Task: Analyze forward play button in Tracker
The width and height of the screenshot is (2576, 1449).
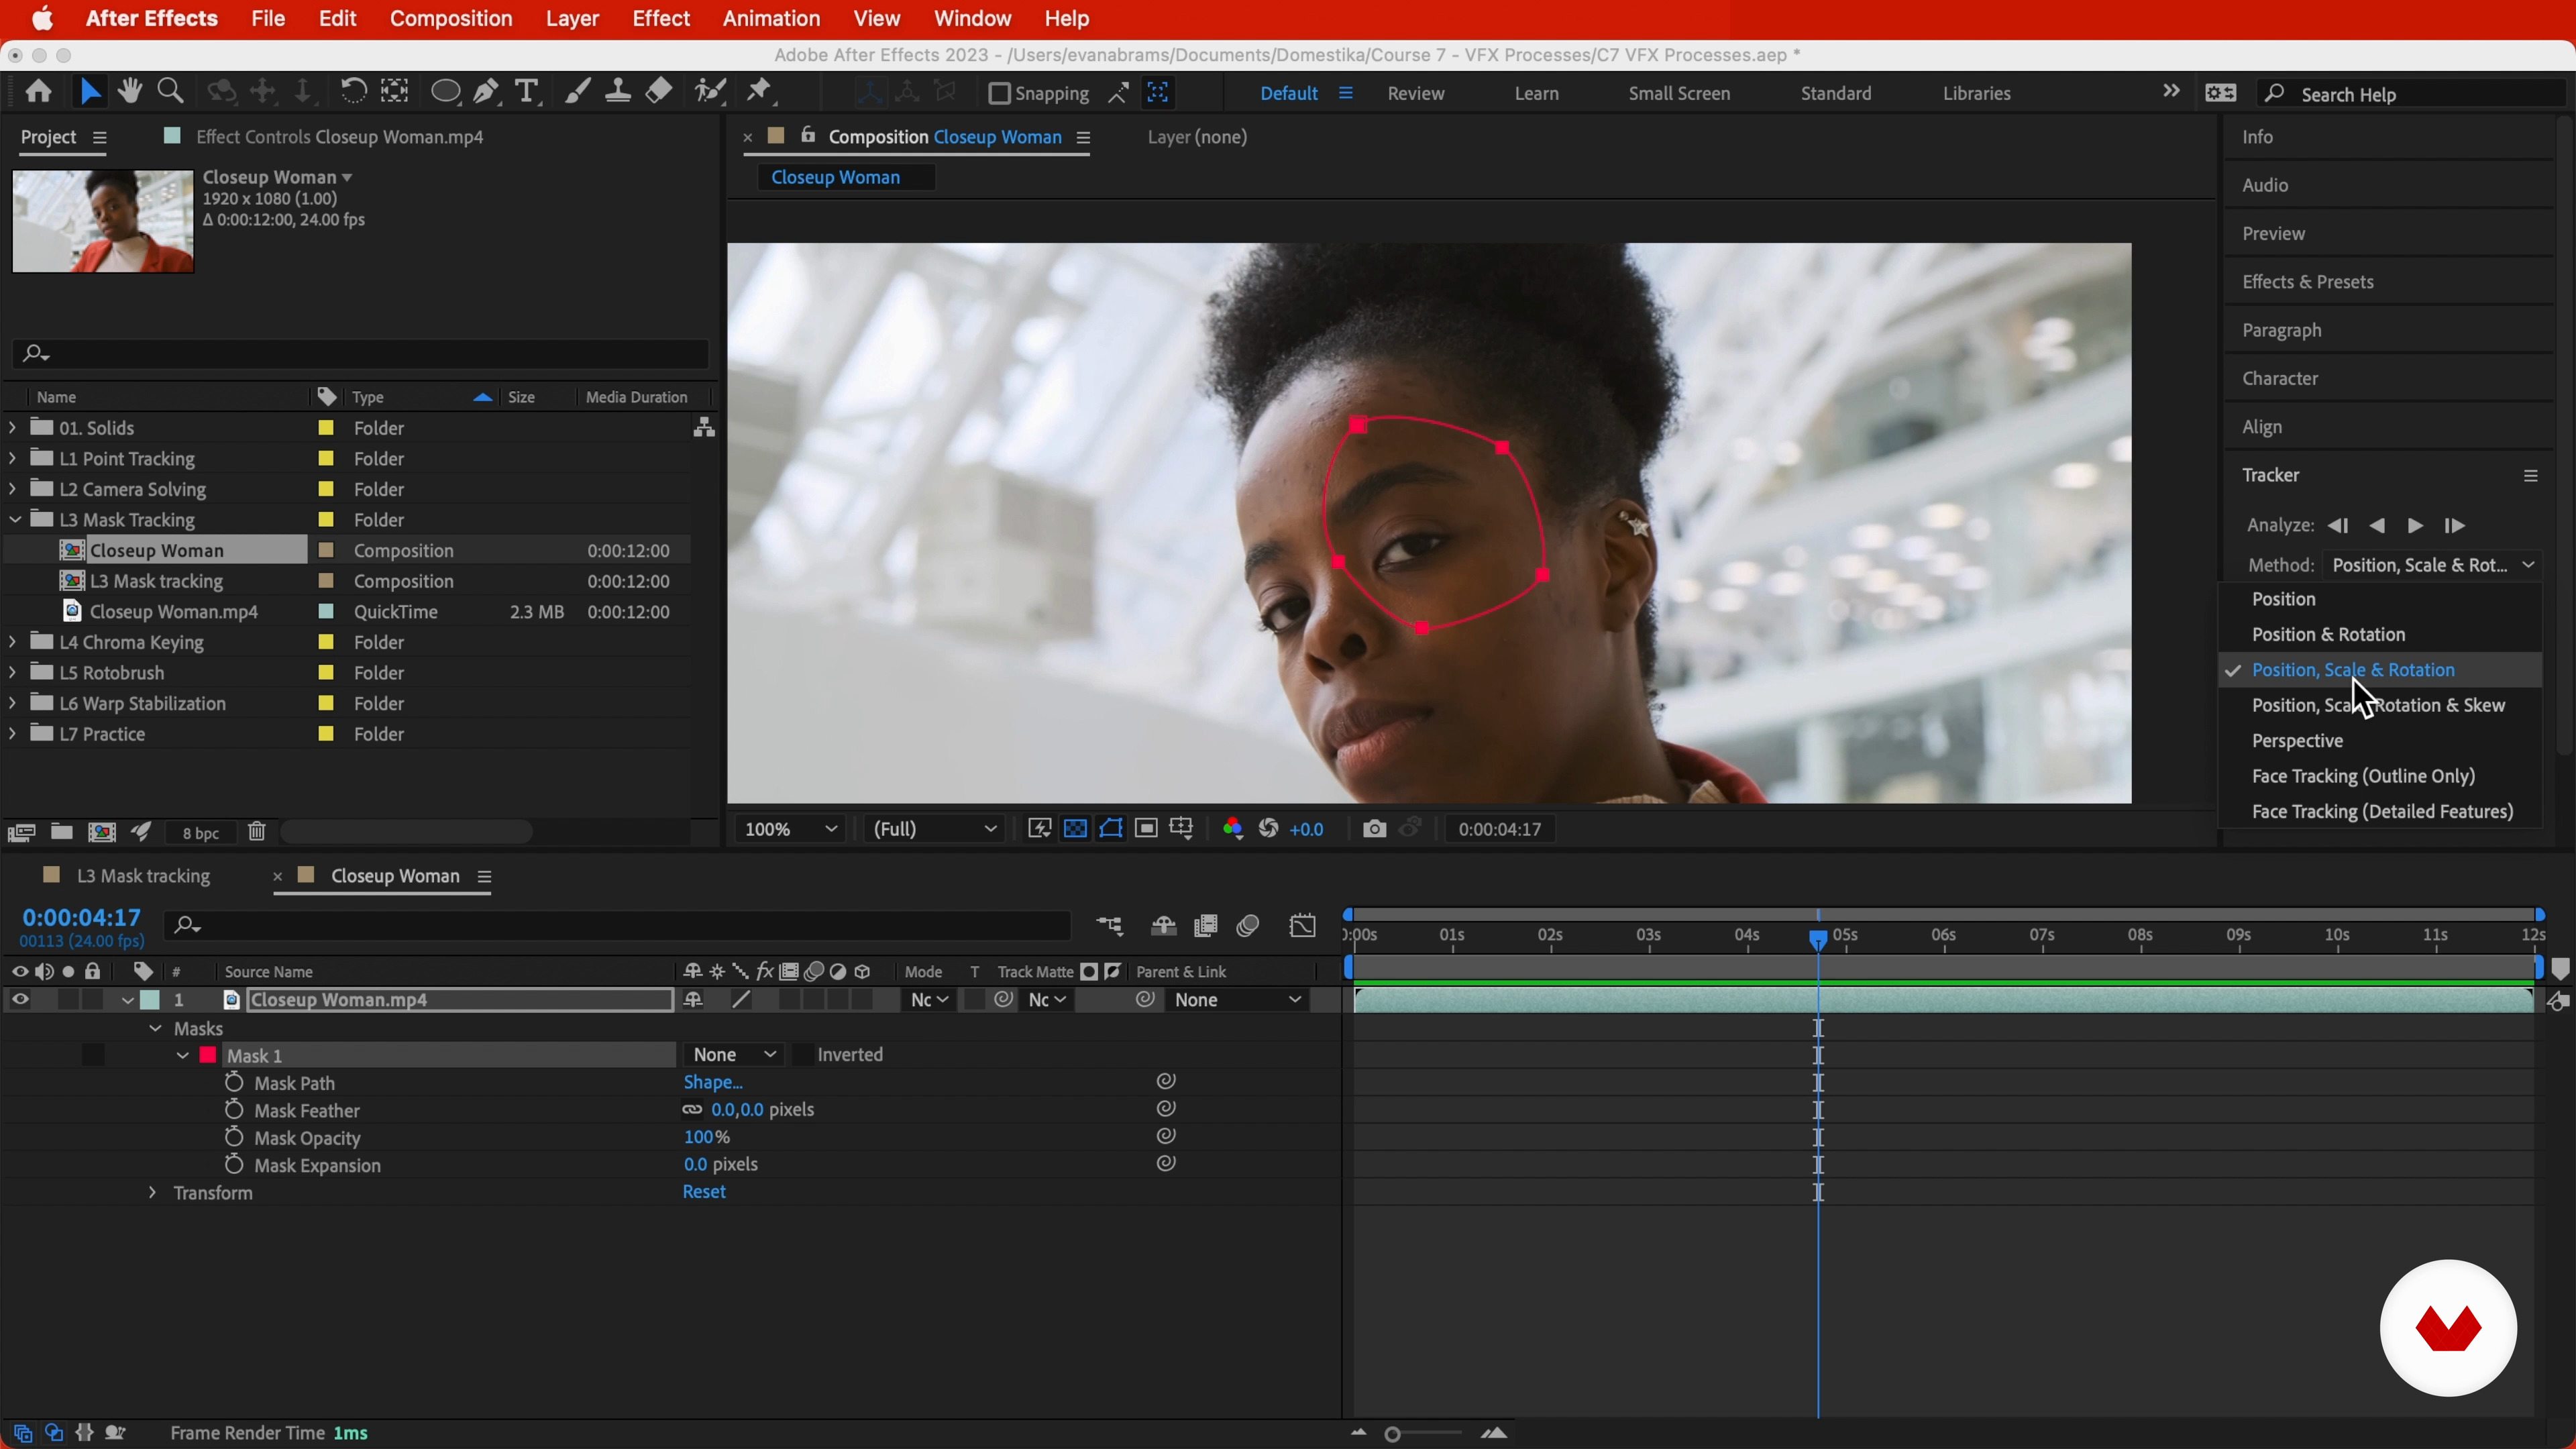Action: (2415, 526)
